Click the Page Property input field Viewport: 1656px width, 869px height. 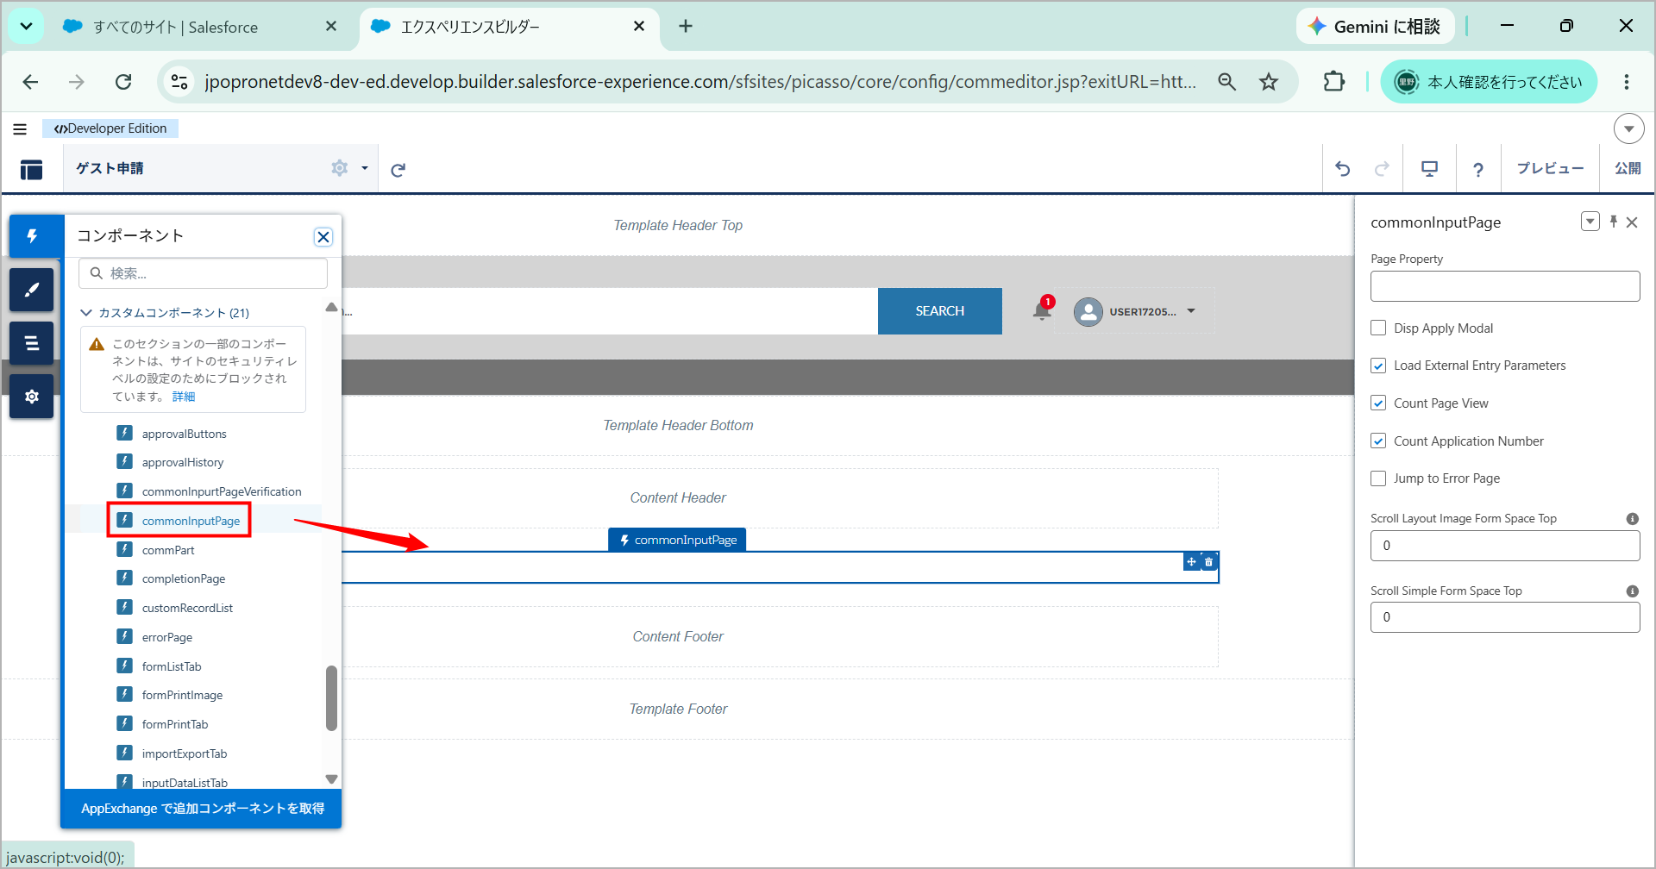1505,286
